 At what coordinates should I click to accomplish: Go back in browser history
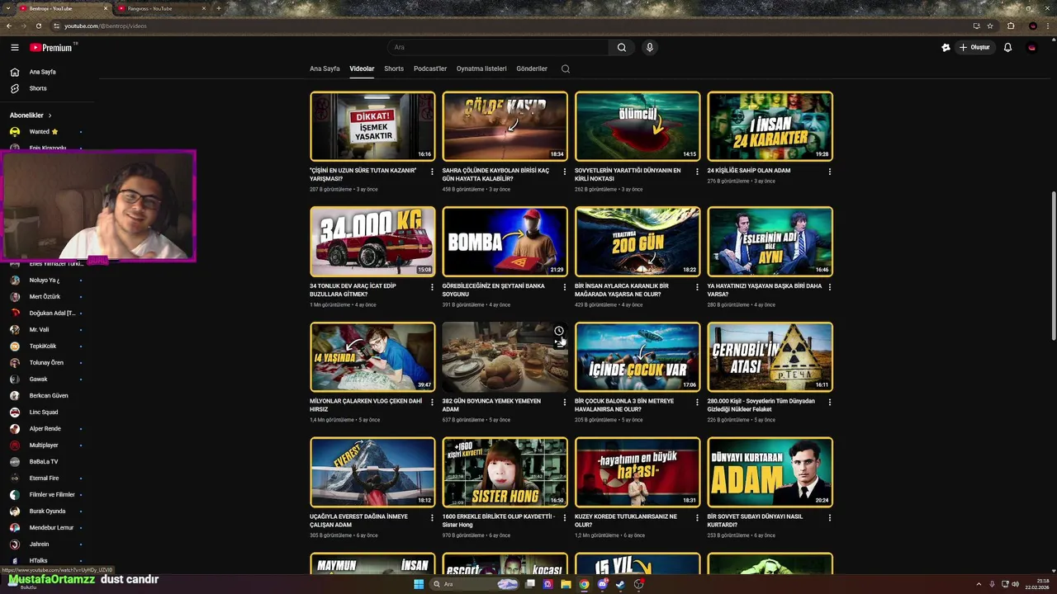click(x=9, y=26)
